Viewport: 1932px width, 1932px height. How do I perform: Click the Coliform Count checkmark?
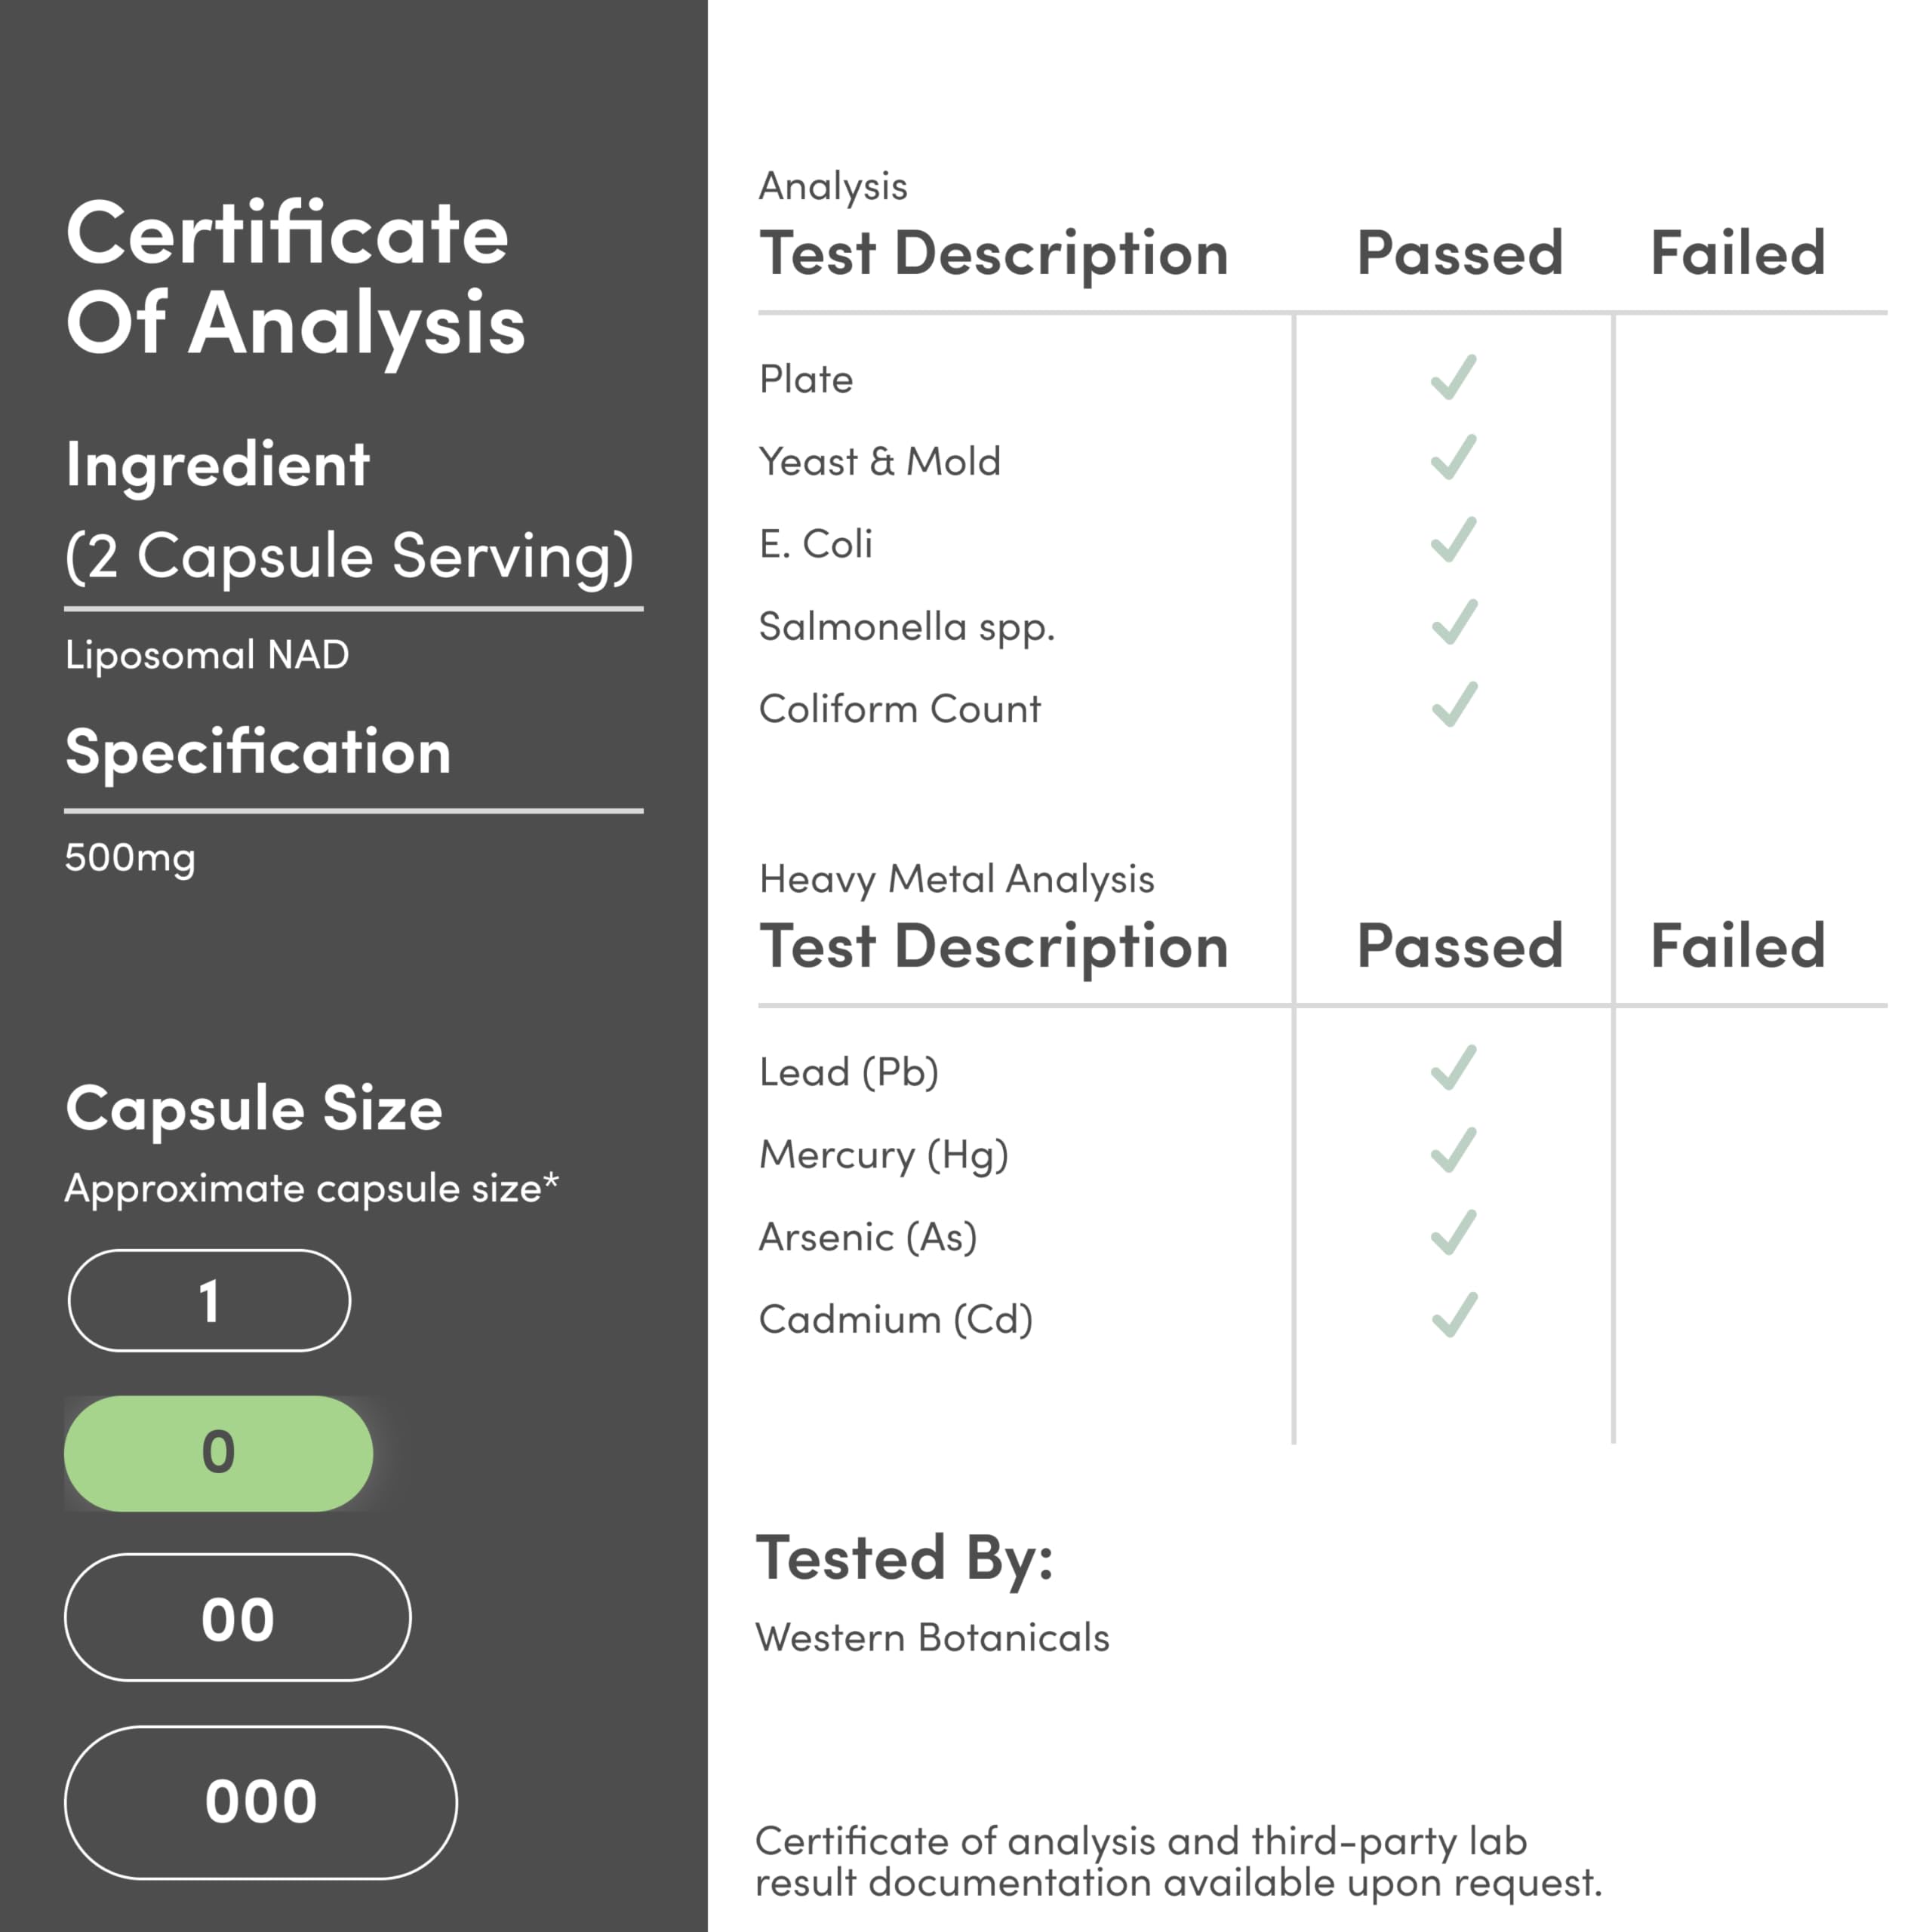pos(1453,704)
